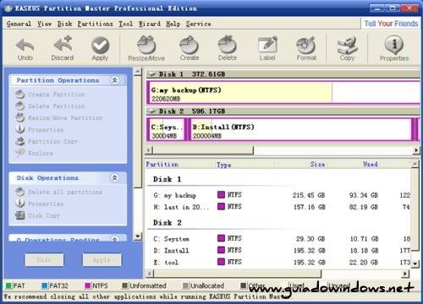Image resolution: width=423 pixels, height=304 pixels.
Task: Click the 93.34 GB used cell
Action: 364,195
